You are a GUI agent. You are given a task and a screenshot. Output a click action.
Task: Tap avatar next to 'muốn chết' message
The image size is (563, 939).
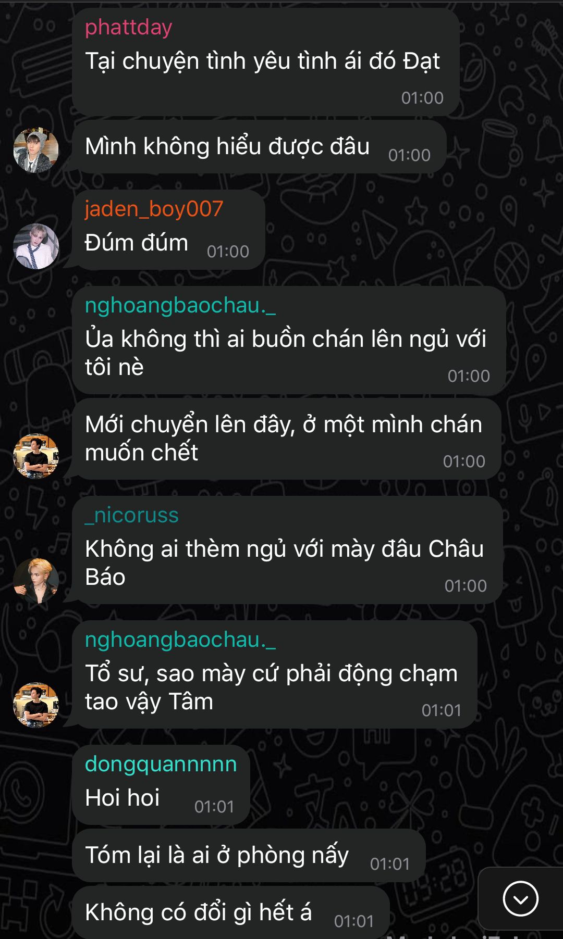tap(36, 456)
